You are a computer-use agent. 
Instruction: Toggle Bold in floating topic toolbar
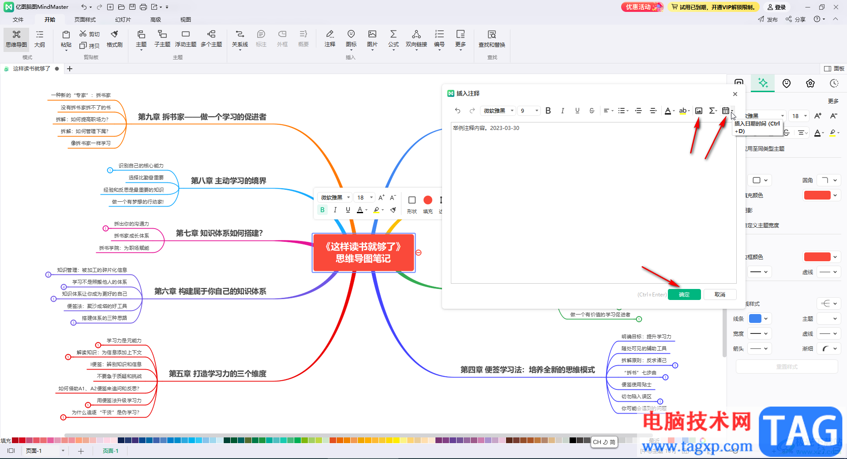click(322, 210)
